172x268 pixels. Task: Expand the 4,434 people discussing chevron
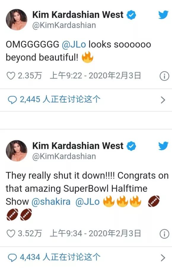point(163,258)
